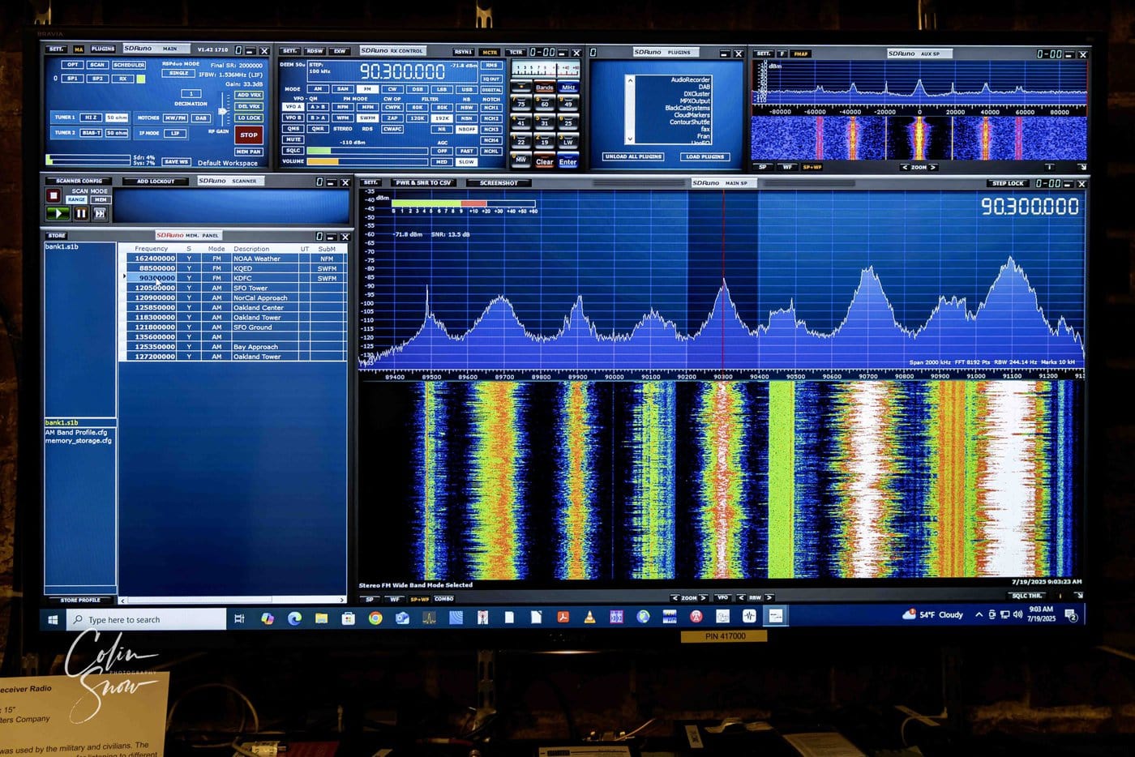
Task: Set AGC to SLOW
Action: click(x=466, y=162)
